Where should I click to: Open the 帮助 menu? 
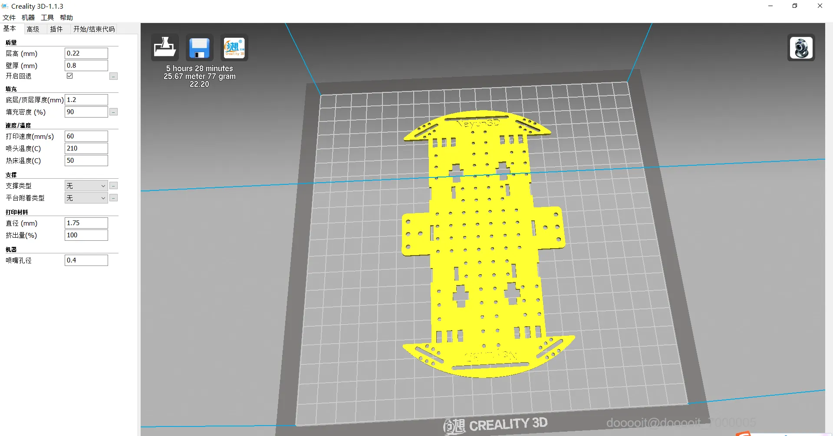66,17
